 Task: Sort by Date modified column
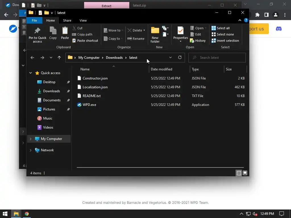tap(161, 69)
